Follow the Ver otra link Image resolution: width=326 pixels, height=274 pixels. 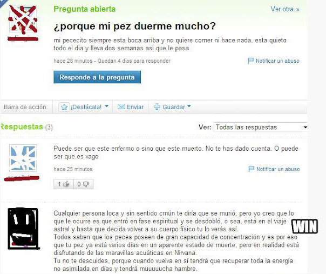285,9
